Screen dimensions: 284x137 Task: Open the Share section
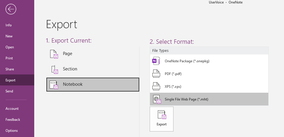click(x=17, y=69)
